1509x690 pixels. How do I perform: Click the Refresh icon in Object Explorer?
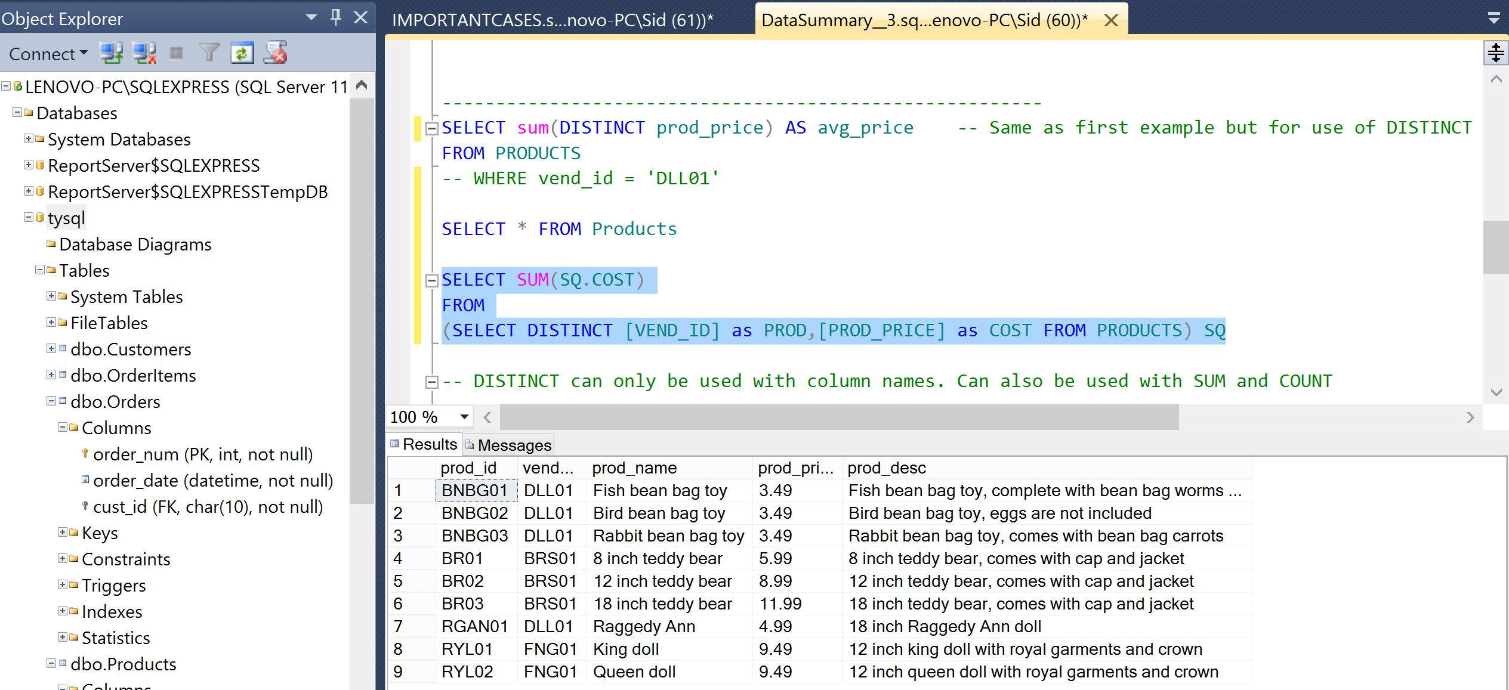pyautogui.click(x=242, y=53)
